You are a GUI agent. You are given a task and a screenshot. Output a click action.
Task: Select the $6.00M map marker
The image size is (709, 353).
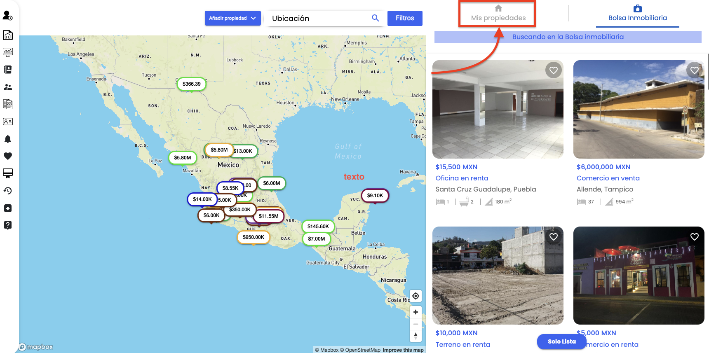272,183
